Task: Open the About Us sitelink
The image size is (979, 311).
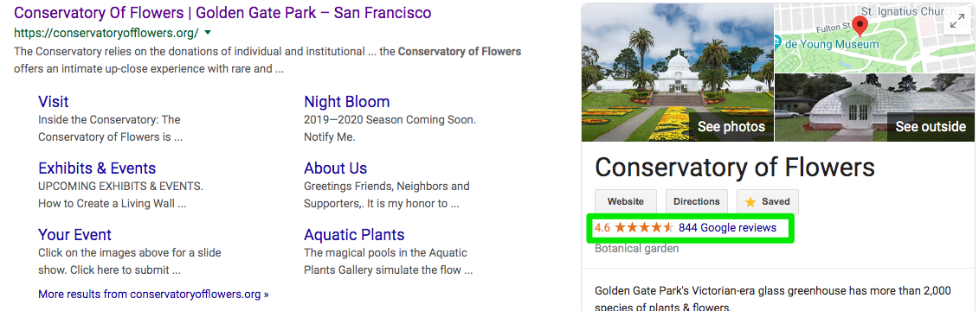Action: tap(335, 168)
